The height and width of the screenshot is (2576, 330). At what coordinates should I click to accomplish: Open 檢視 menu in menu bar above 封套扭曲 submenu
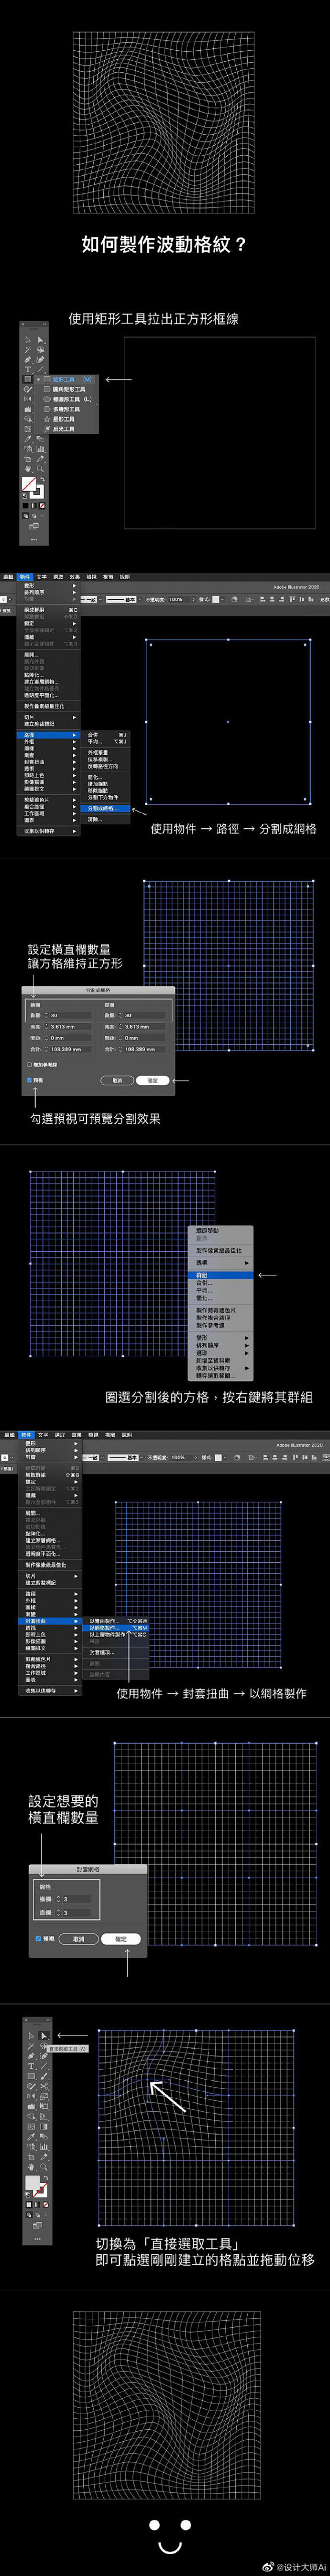pyautogui.click(x=94, y=1435)
